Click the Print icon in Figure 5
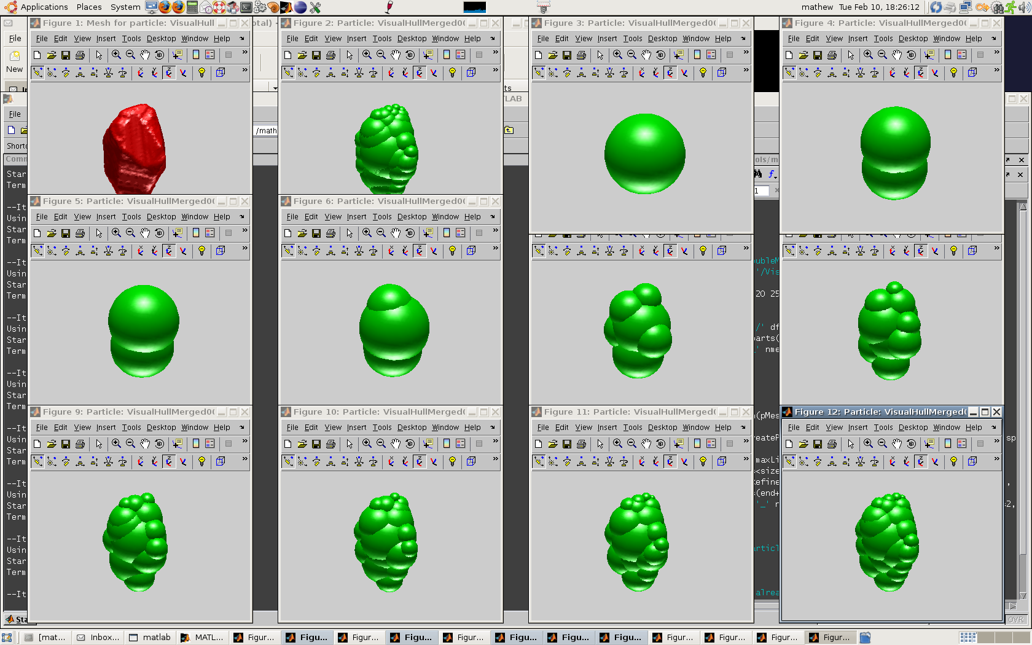Viewport: 1032px width, 645px height. (80, 233)
